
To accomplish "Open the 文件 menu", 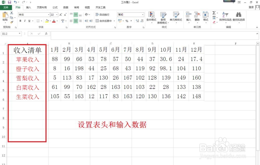I will coord(6,7).
